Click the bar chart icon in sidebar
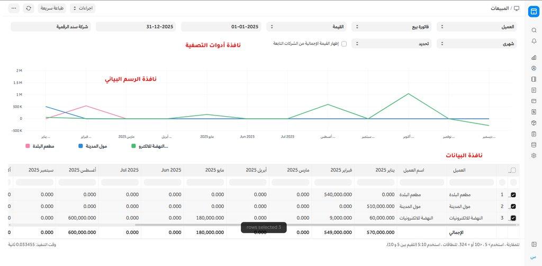Image resolution: width=542 pixels, height=266 pixels. [x=534, y=58]
